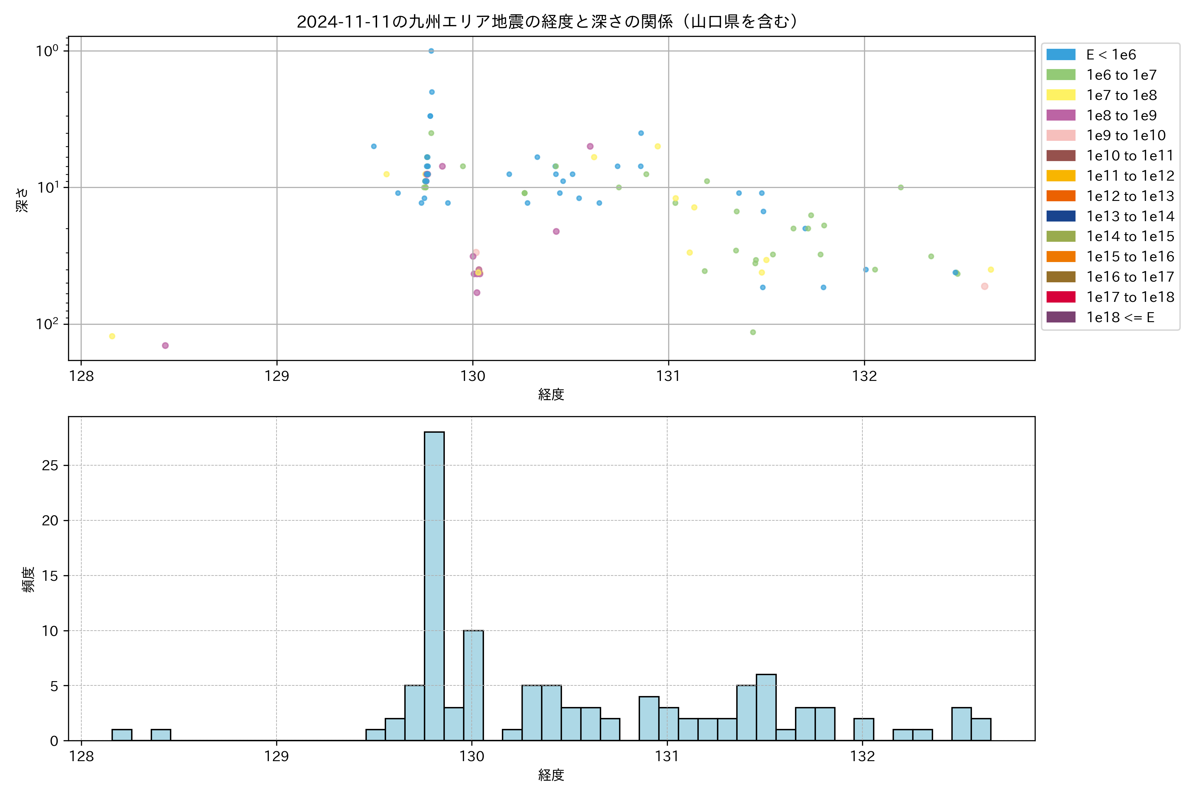The width and height of the screenshot is (1195, 797).
Task: Click the tallest histogram bar near 129.8
Action: point(434,584)
